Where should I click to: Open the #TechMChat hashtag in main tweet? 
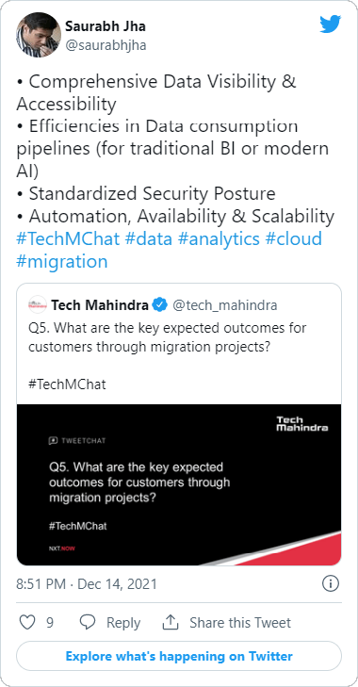tap(68, 239)
